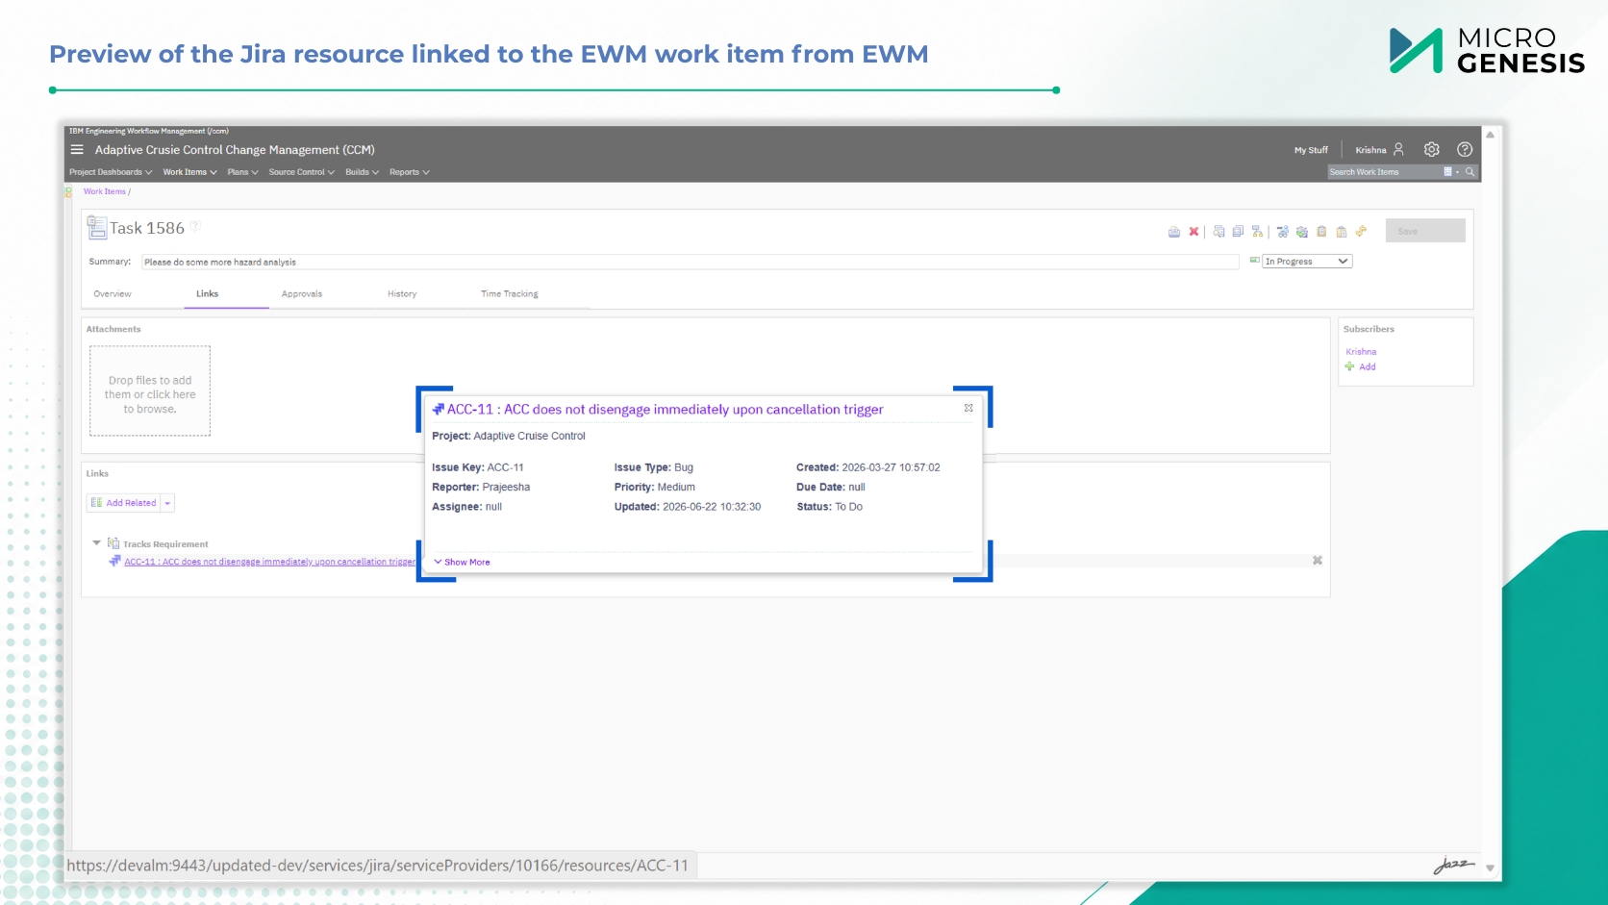Click the Save button
The image size is (1608, 905).
coord(1425,231)
